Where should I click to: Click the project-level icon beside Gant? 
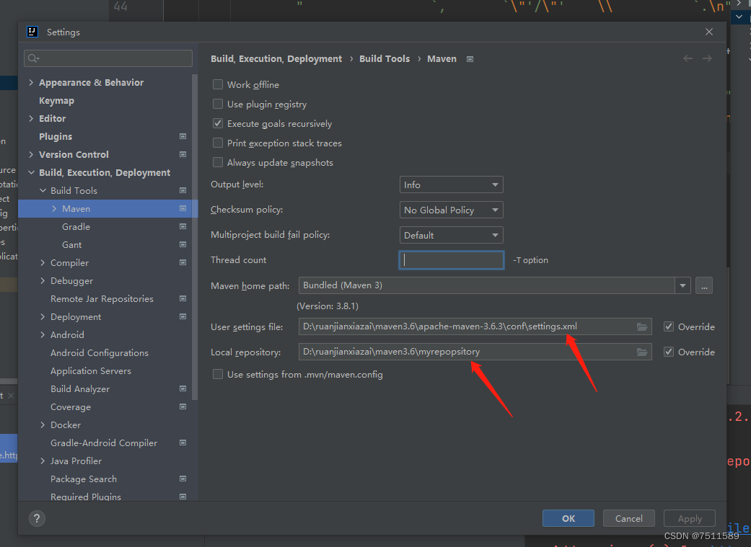[x=183, y=244]
